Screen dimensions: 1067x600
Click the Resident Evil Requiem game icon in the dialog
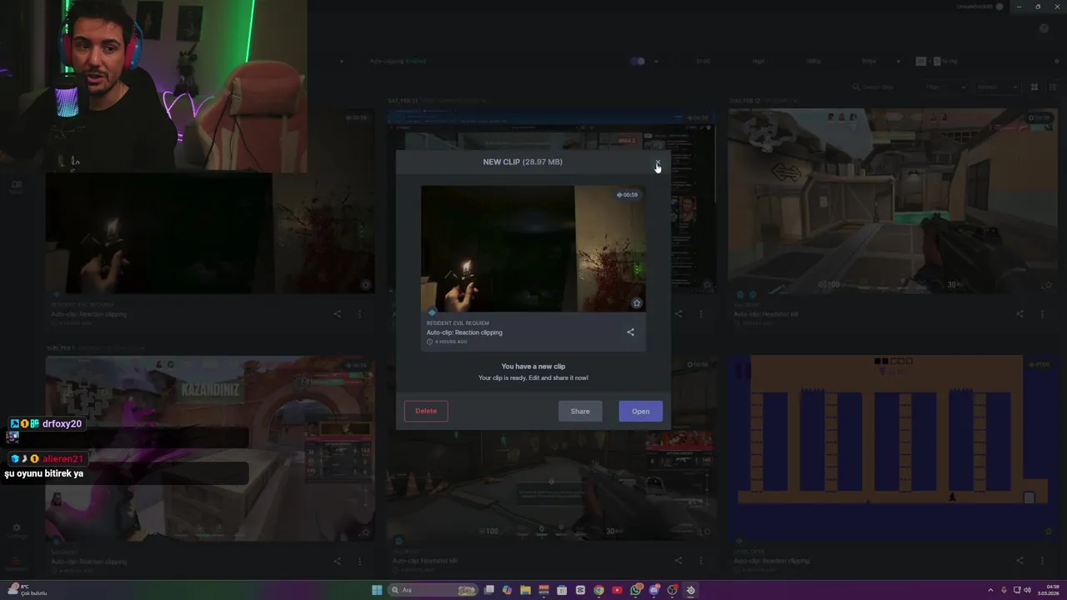pos(432,312)
